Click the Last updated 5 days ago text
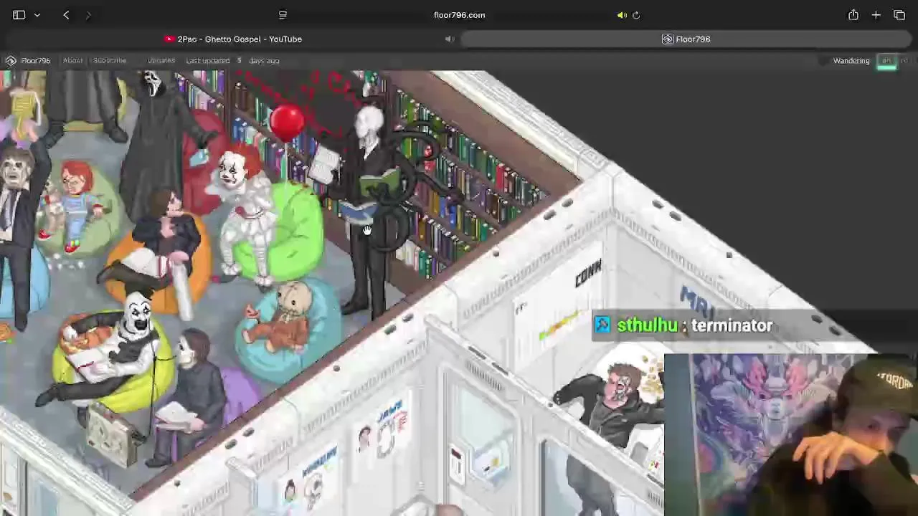This screenshot has width=918, height=516. click(232, 60)
